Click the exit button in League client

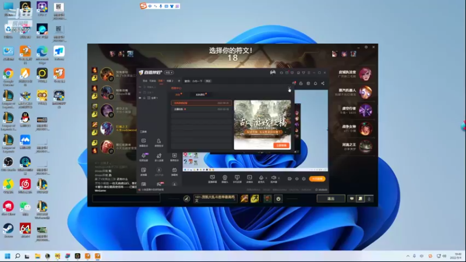(x=331, y=199)
